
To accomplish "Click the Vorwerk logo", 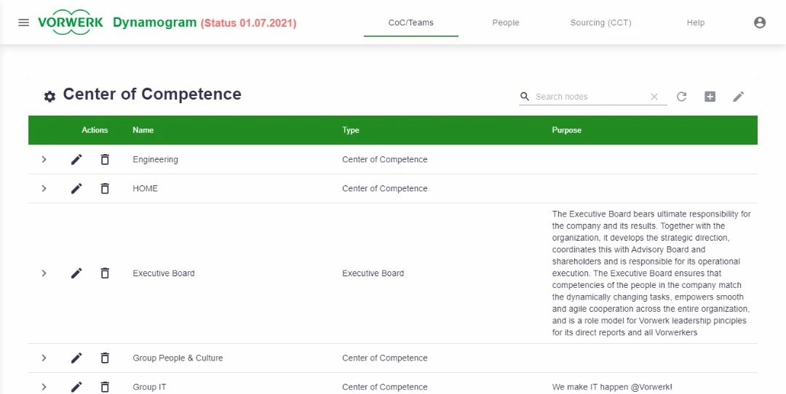I will pyautogui.click(x=71, y=23).
